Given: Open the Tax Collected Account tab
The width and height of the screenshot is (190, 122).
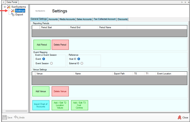Looking at the screenshot, I should coord(104,19).
